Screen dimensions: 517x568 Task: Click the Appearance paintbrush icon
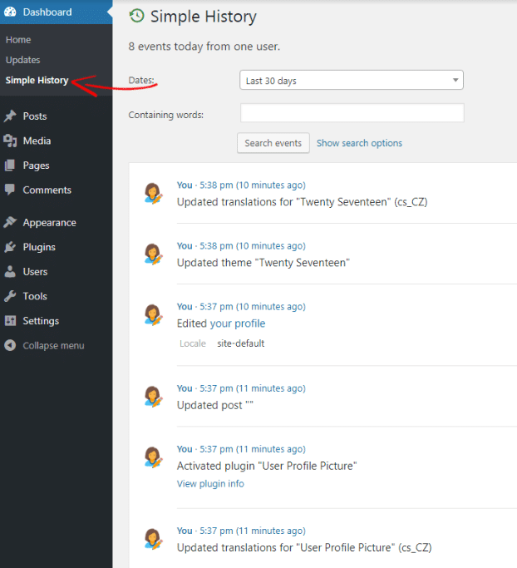click(10, 223)
